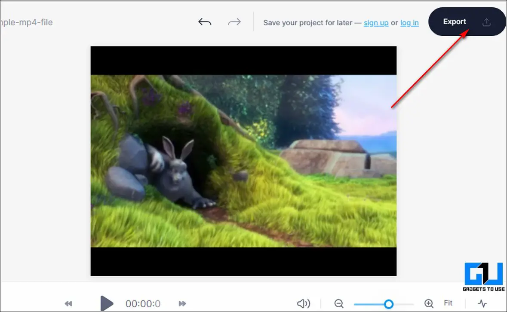The height and width of the screenshot is (312, 507).
Task: Open the sign up link
Action: click(x=376, y=23)
